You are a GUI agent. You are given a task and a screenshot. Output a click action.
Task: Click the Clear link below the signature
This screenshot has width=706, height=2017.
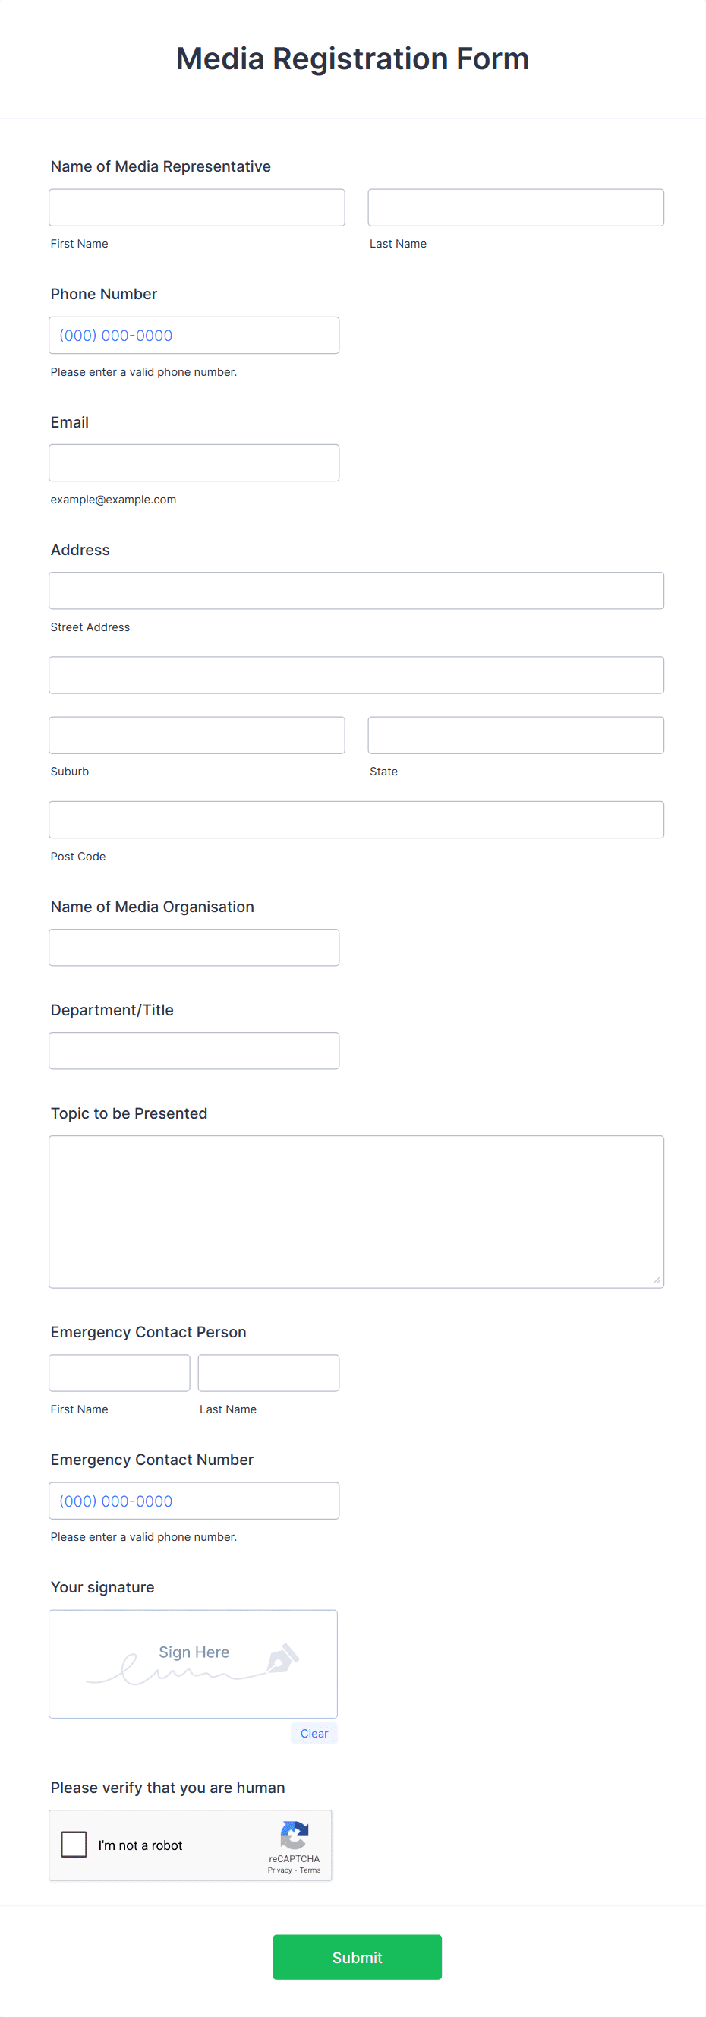point(313,1733)
